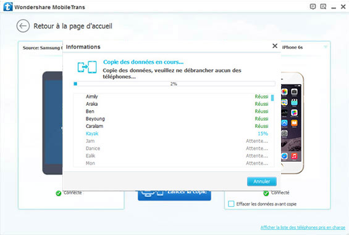Screen dimensions: 349x235
Task: Open the feedback chat bubble icon
Action: (x=313, y=7)
